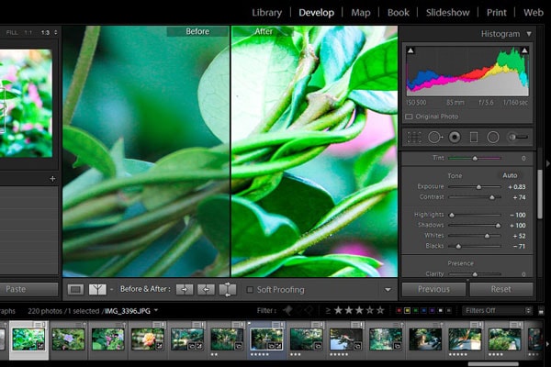Collapse the right panel edge arrow
This screenshot has width=551, height=367.
pos(547,163)
